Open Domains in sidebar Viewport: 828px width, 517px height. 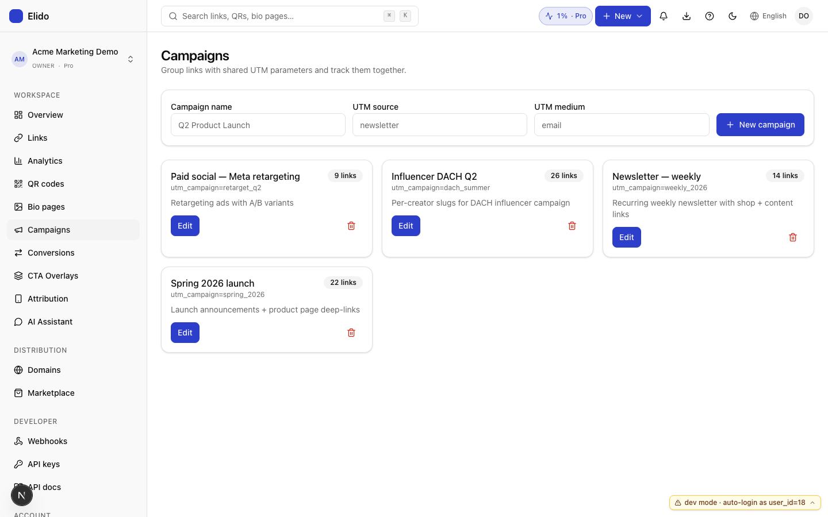(74, 370)
